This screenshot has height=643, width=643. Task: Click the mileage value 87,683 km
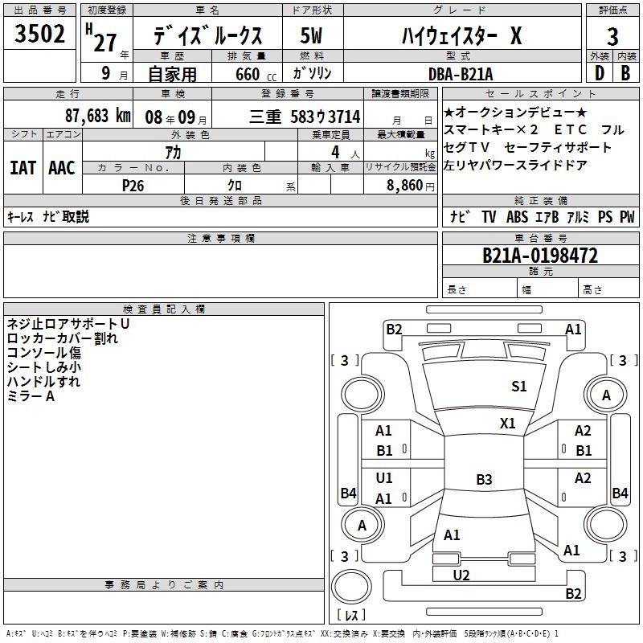(x=97, y=116)
